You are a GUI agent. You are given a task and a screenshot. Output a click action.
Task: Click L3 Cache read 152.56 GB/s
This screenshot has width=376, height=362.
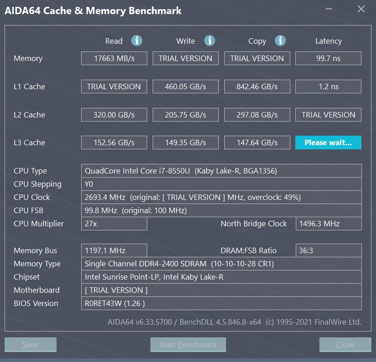(114, 143)
